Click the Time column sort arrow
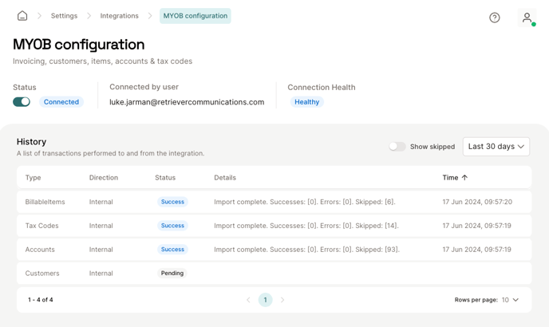Image resolution: width=549 pixels, height=327 pixels. tap(464, 178)
